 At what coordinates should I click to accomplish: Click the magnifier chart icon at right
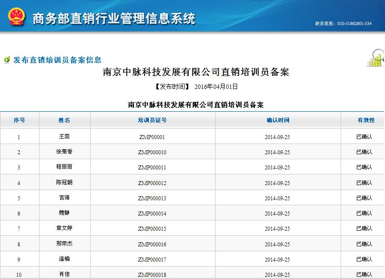[x=375, y=58]
